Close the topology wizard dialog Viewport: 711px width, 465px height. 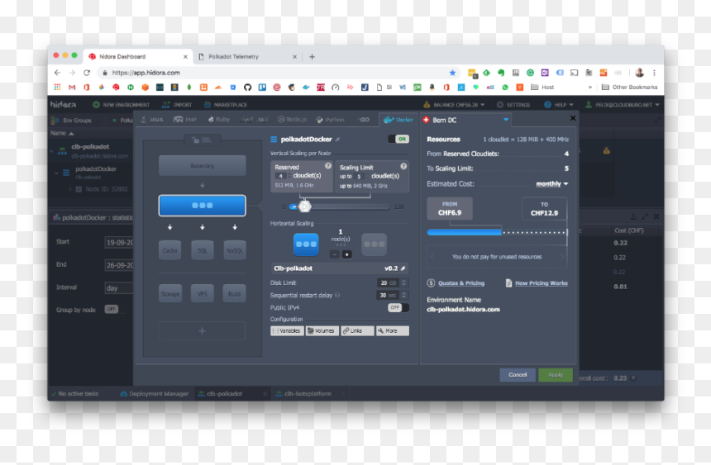click(573, 118)
